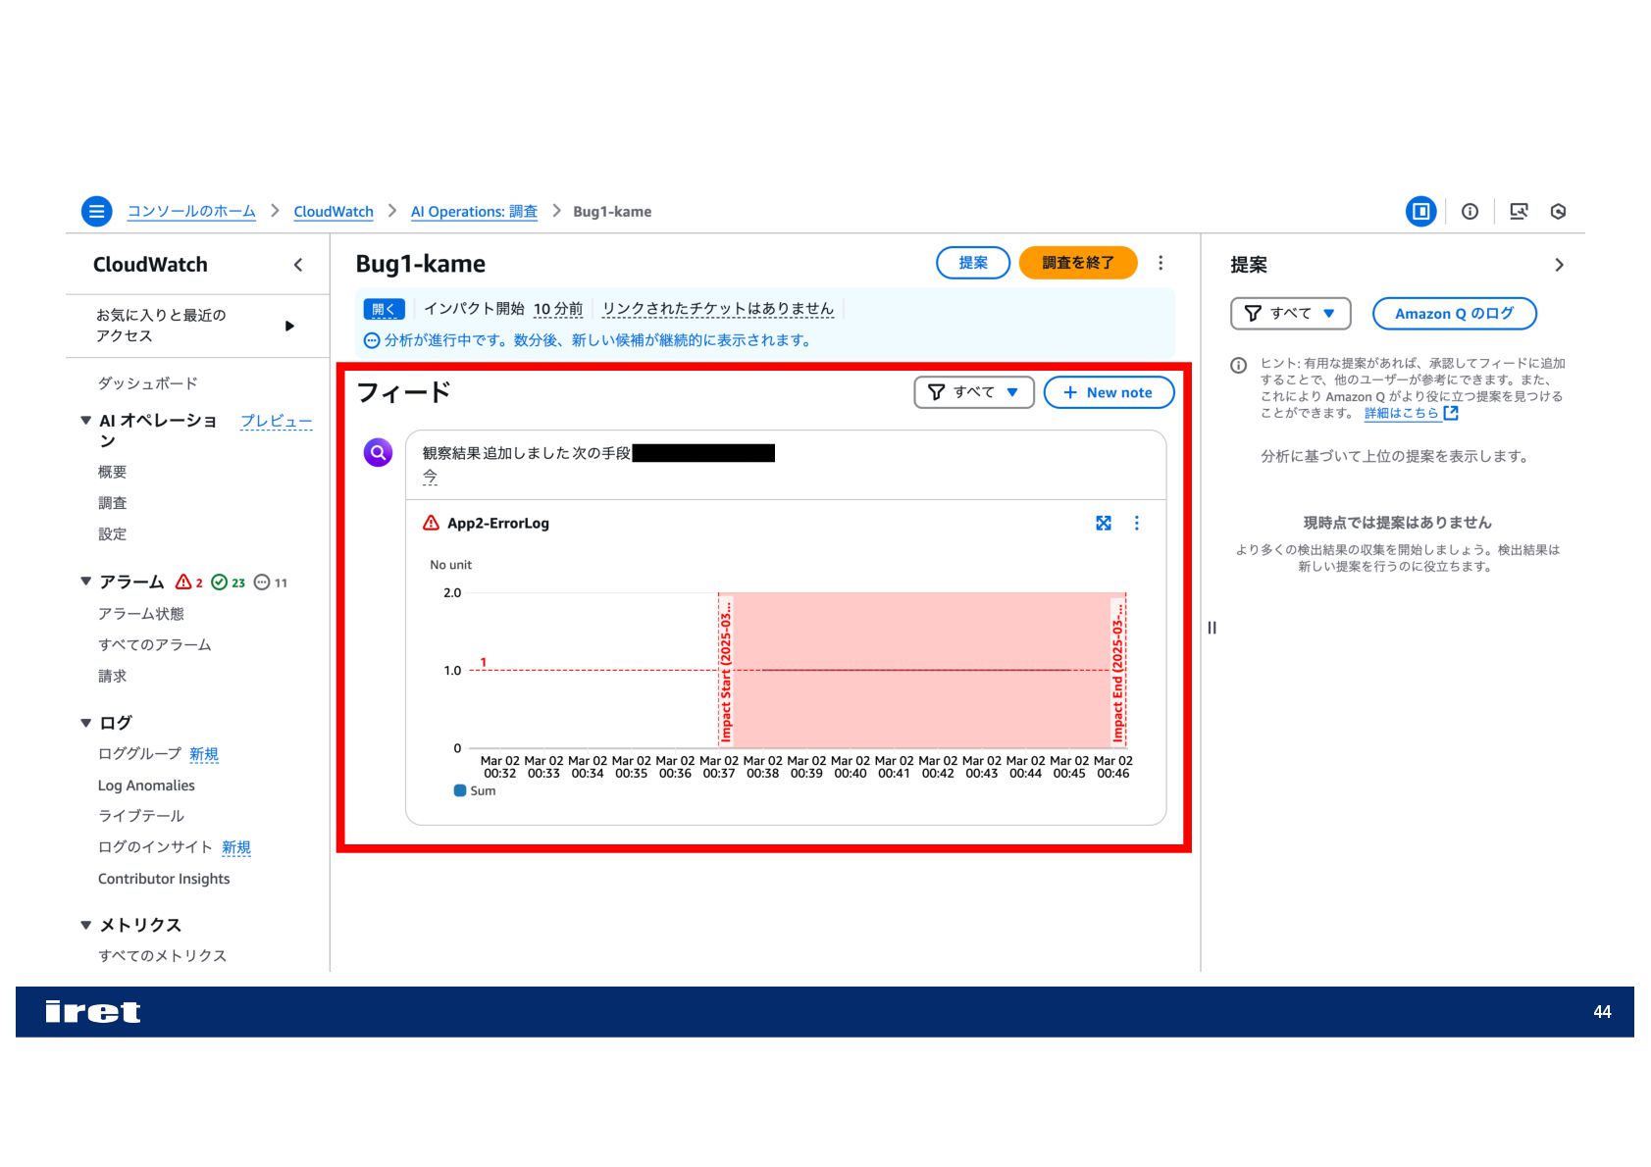Viewport: 1651px width, 1167px height.
Task: Collapse the Metrics section triangle
Action: click(x=86, y=925)
